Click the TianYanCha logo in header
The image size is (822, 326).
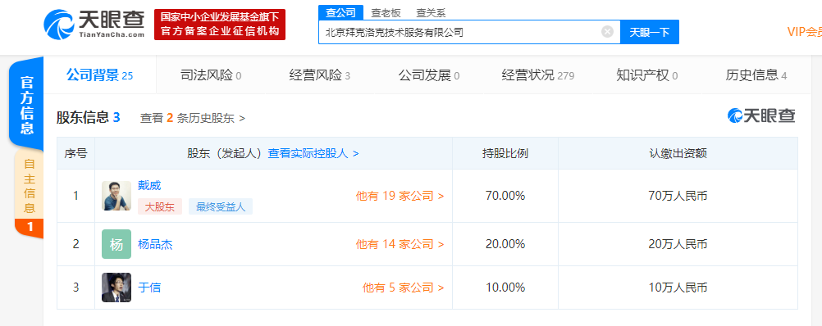94,24
